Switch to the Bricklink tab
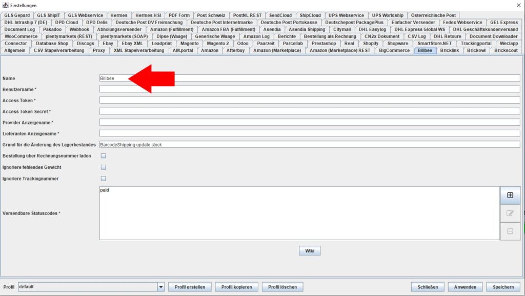This screenshot has width=525, height=296. point(449,51)
